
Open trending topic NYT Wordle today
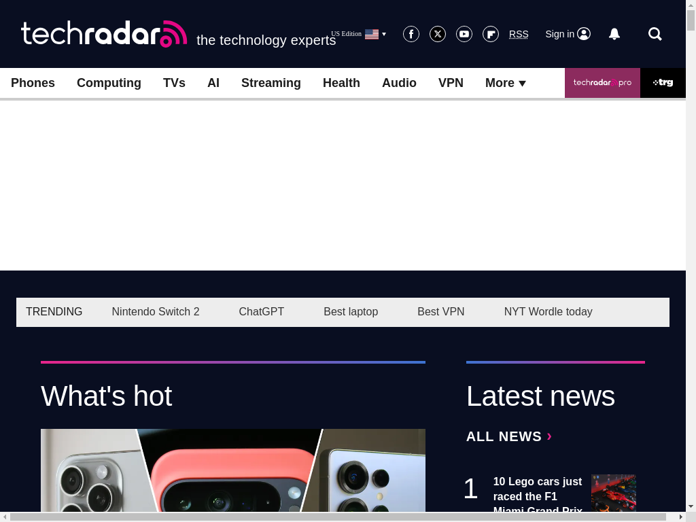[549, 311]
